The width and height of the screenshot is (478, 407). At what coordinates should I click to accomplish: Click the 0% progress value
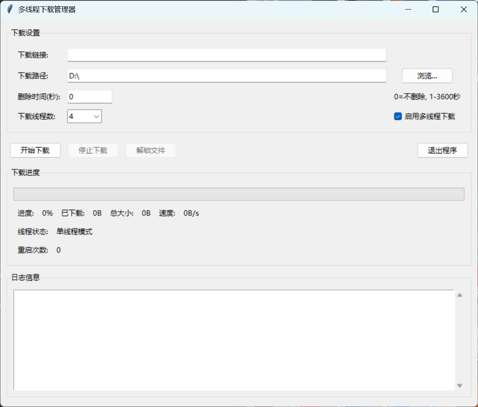click(47, 213)
